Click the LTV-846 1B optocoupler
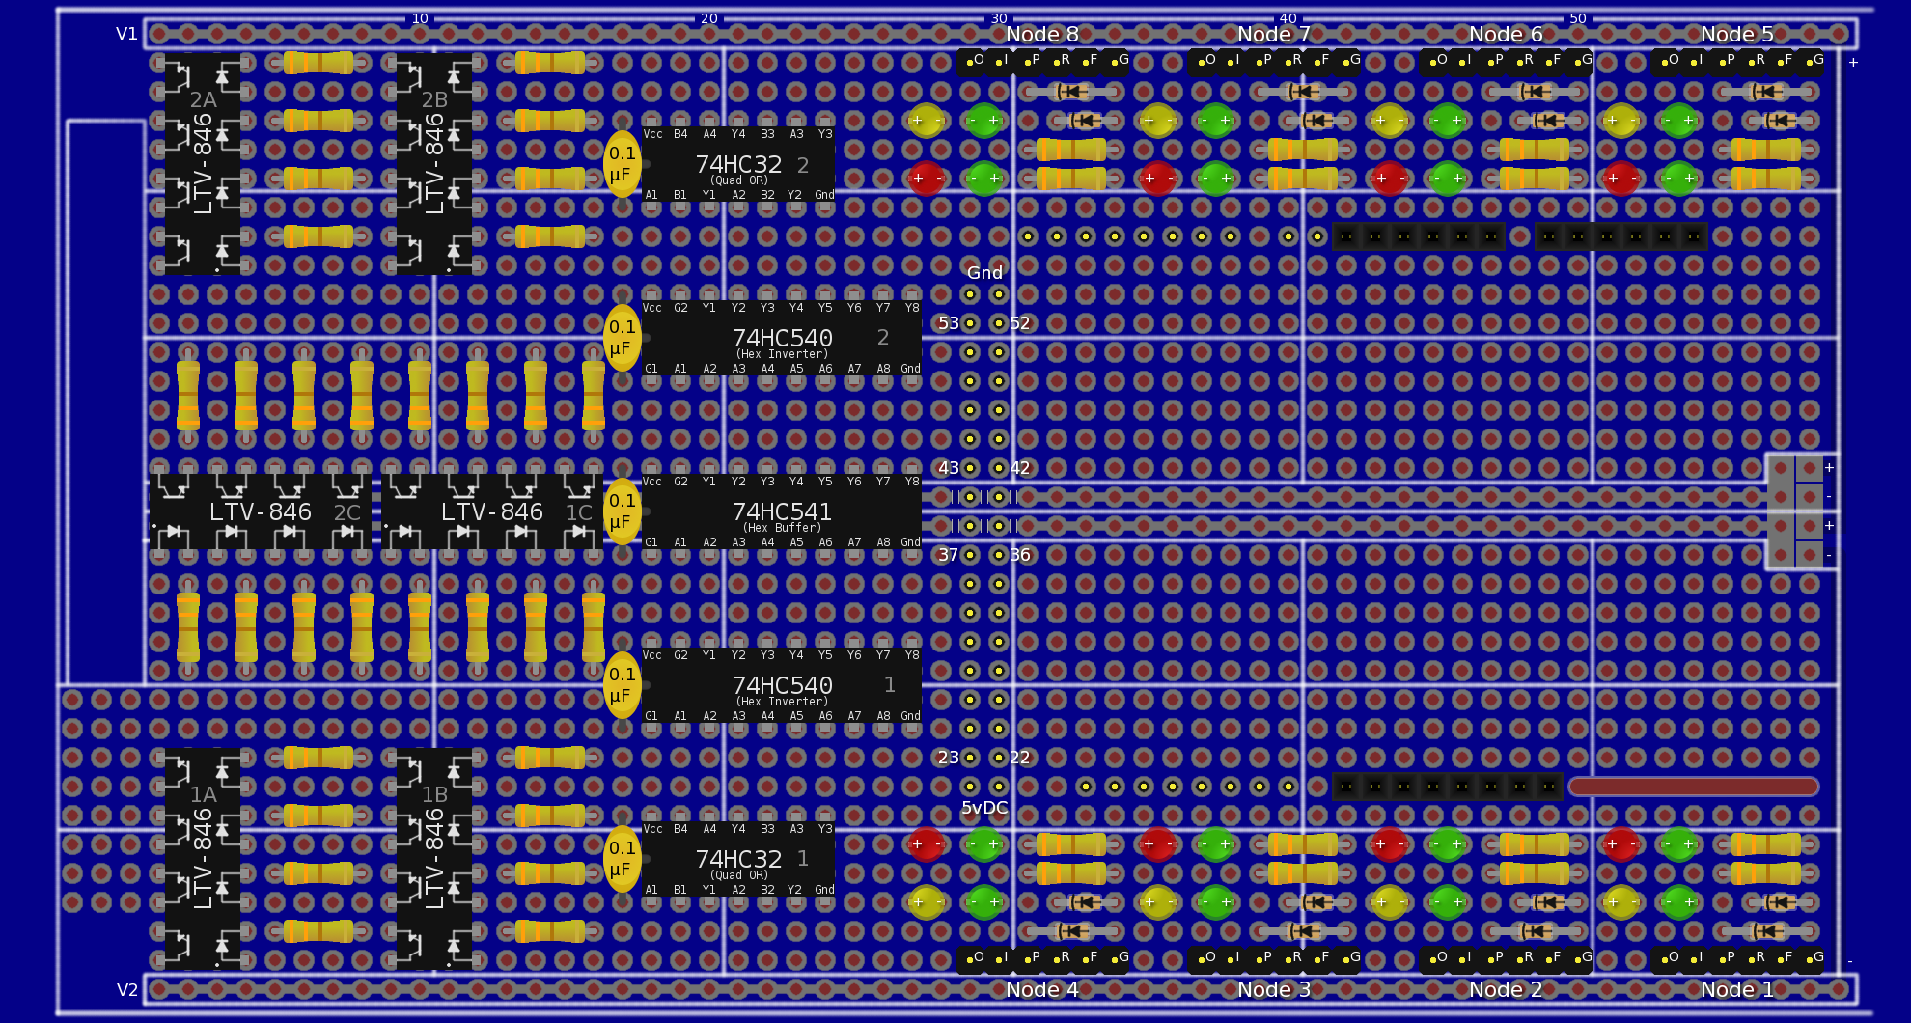The image size is (1911, 1023). [434, 859]
